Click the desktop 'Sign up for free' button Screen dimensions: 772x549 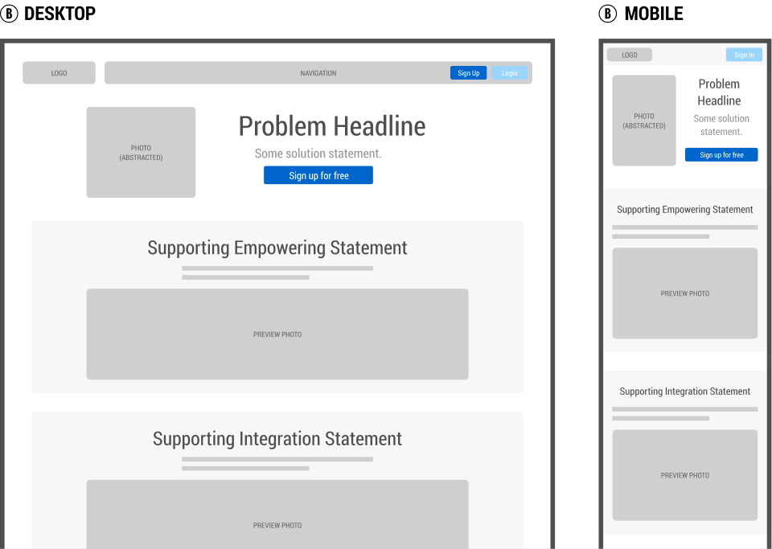point(318,175)
